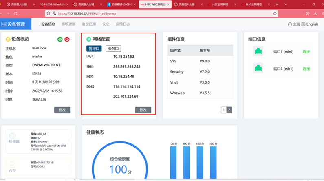Switch to the 10.18.254.50/web browser tab
324x181 pixels.
coord(54,4)
